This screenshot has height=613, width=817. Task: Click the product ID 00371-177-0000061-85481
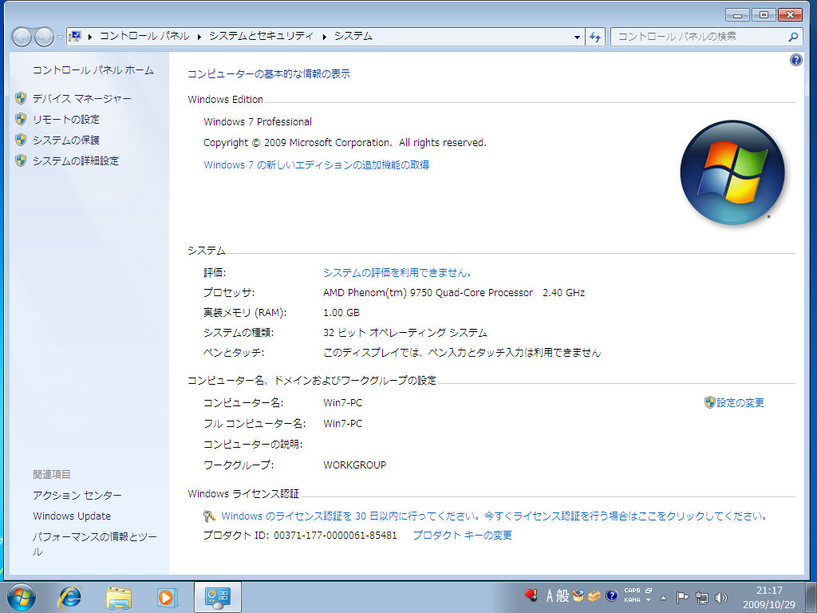(x=335, y=536)
